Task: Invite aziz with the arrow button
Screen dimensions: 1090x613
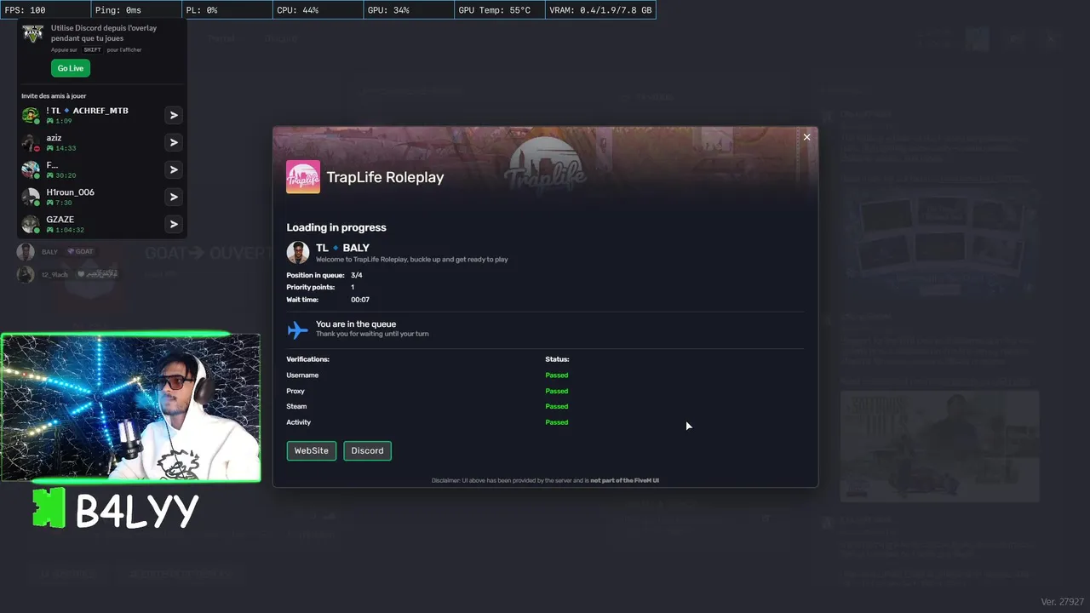Action: pos(174,142)
